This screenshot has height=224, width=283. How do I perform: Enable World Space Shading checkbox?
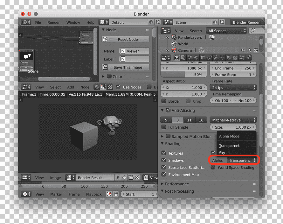pyautogui.click(x=213, y=167)
